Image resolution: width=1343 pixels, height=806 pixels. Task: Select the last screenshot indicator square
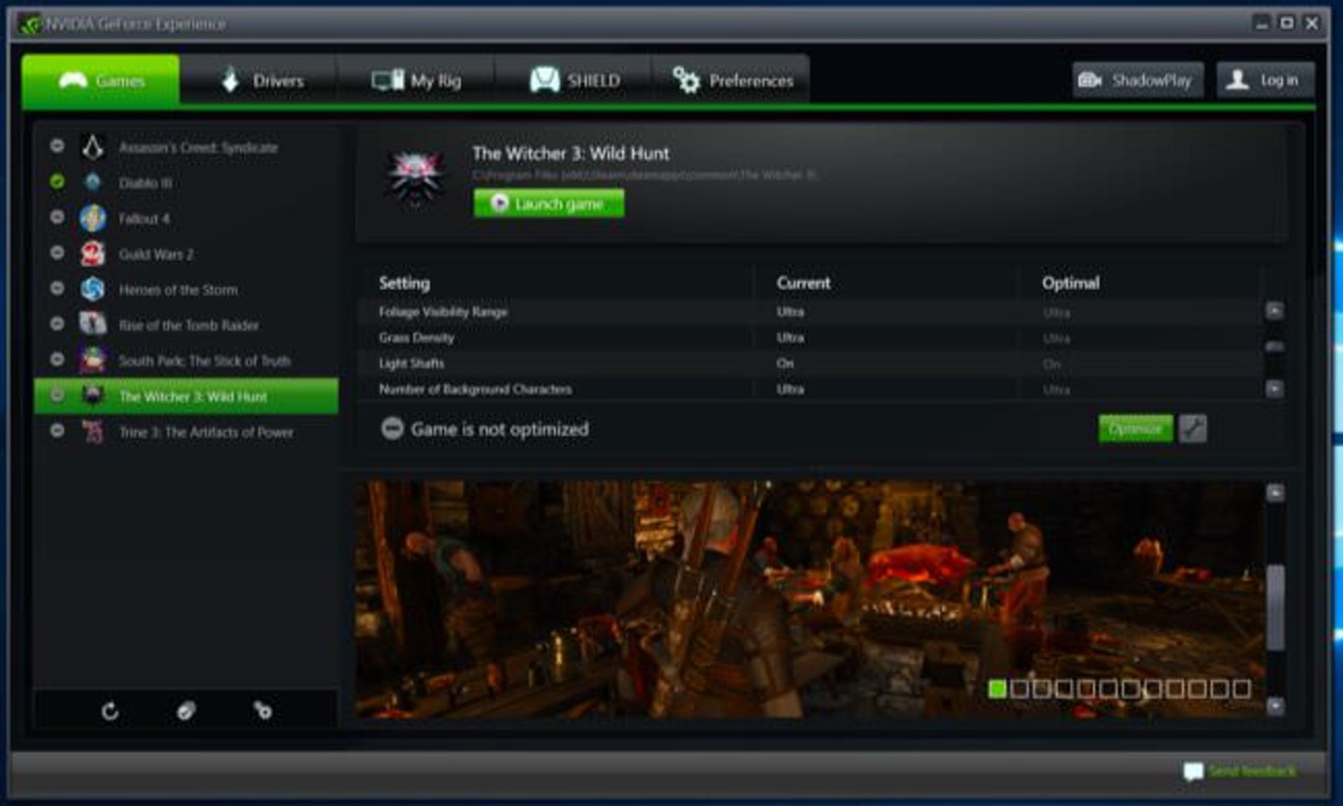(1242, 689)
